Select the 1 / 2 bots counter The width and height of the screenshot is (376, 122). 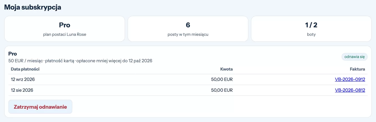pyautogui.click(x=311, y=25)
